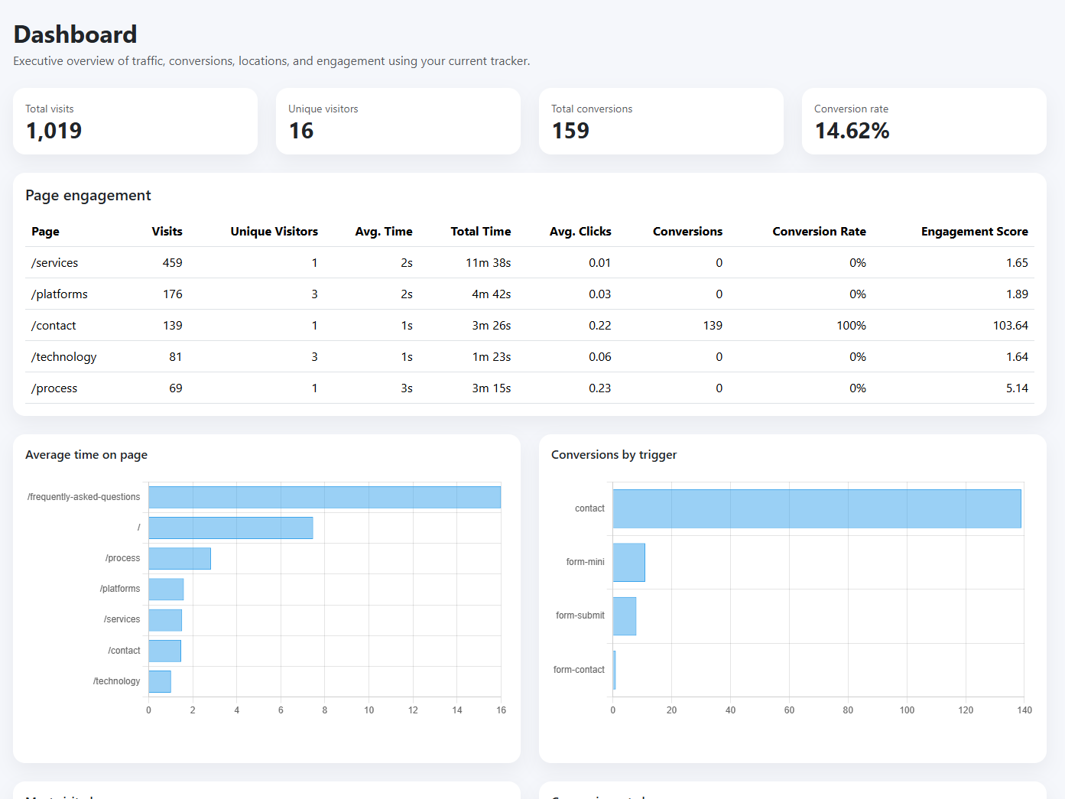Click the Page engagement section heading

88,195
